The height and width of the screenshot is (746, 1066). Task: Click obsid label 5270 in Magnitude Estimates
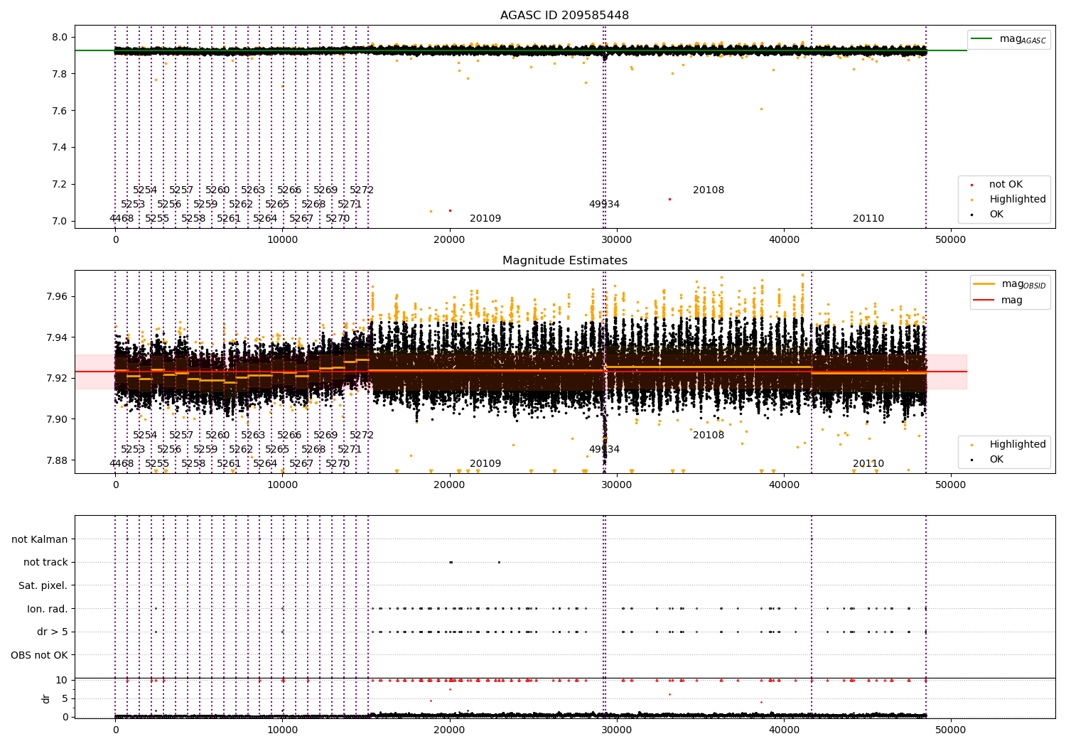(338, 463)
